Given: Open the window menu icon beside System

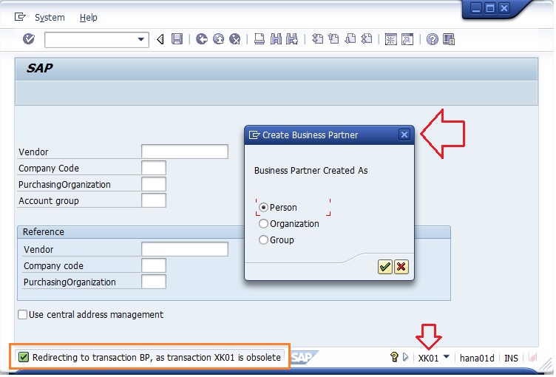Looking at the screenshot, I should click(x=20, y=17).
